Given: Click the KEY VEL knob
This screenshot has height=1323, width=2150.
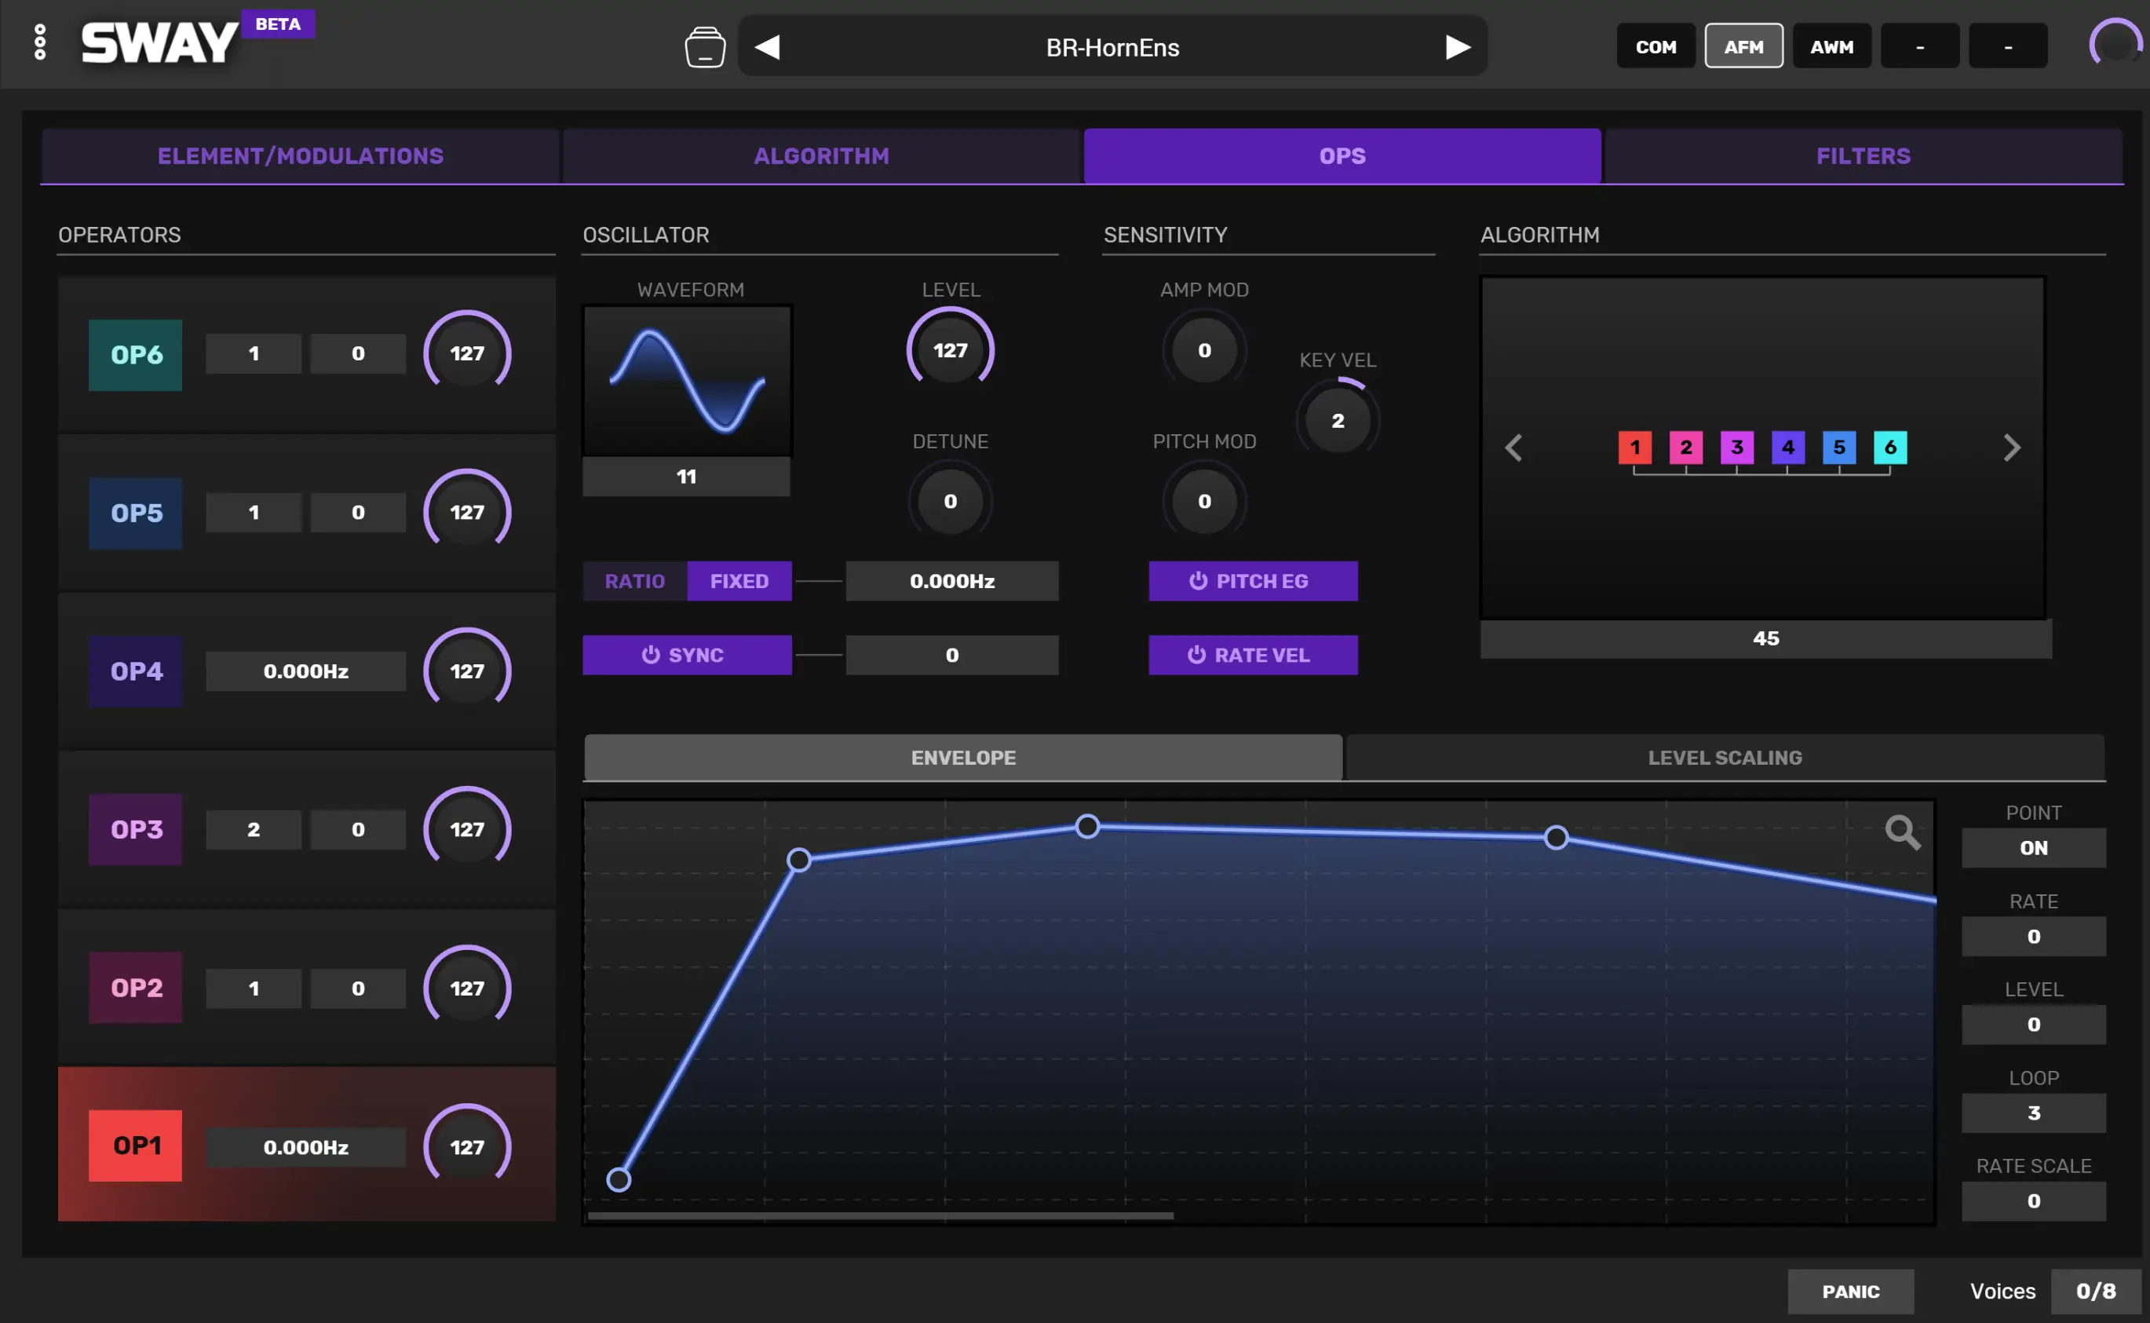Looking at the screenshot, I should point(1338,421).
